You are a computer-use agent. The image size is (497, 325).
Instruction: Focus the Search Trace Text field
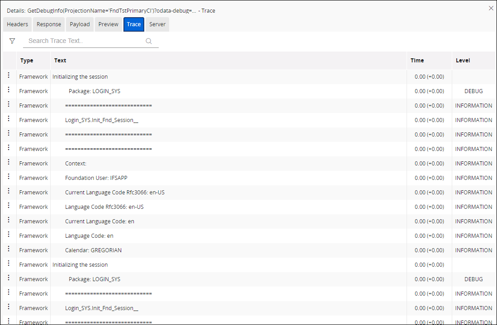[85, 41]
